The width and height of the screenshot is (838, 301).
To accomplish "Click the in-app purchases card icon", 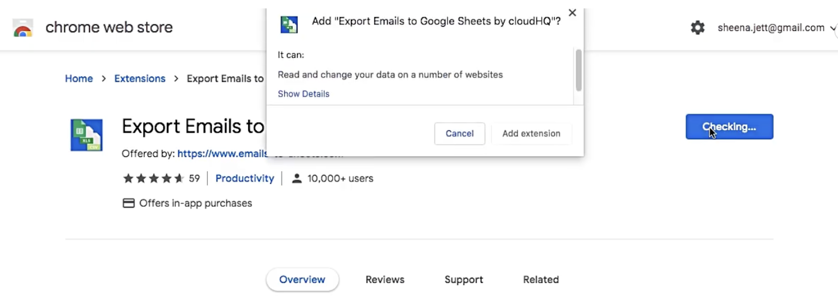I will point(128,203).
